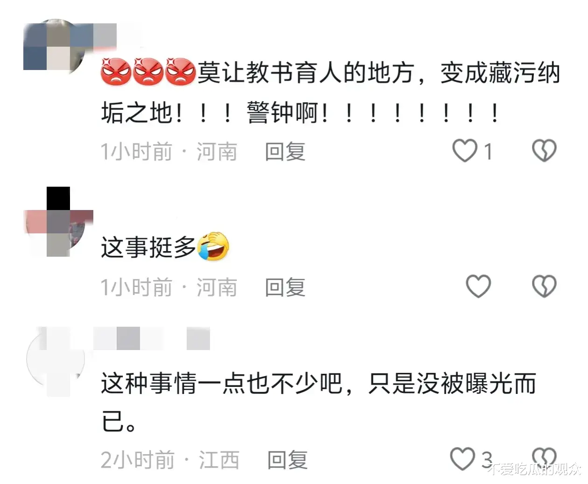Tap broken heart on 这事挺多 comment

point(544,286)
